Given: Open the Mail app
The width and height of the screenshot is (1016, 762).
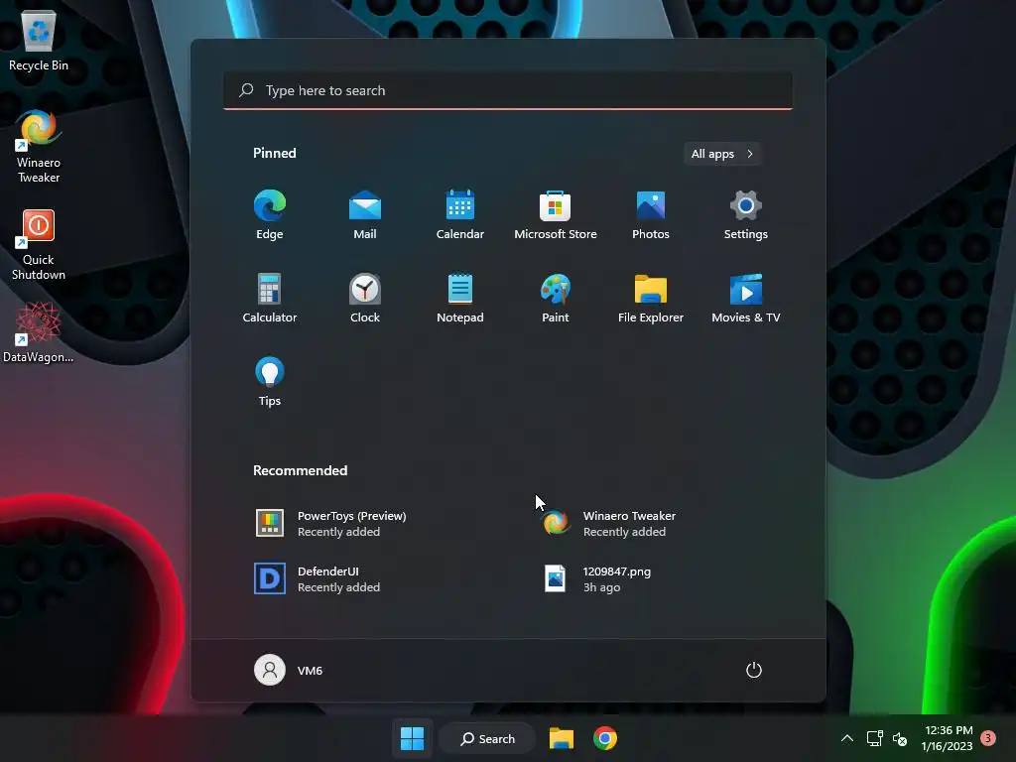Looking at the screenshot, I should (365, 215).
